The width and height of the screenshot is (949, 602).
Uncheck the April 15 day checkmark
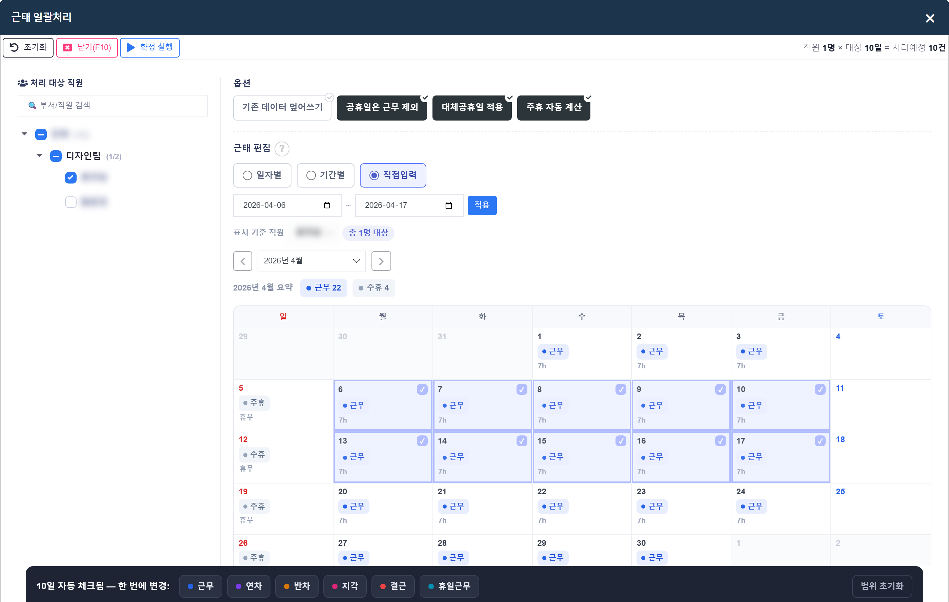pyautogui.click(x=621, y=441)
